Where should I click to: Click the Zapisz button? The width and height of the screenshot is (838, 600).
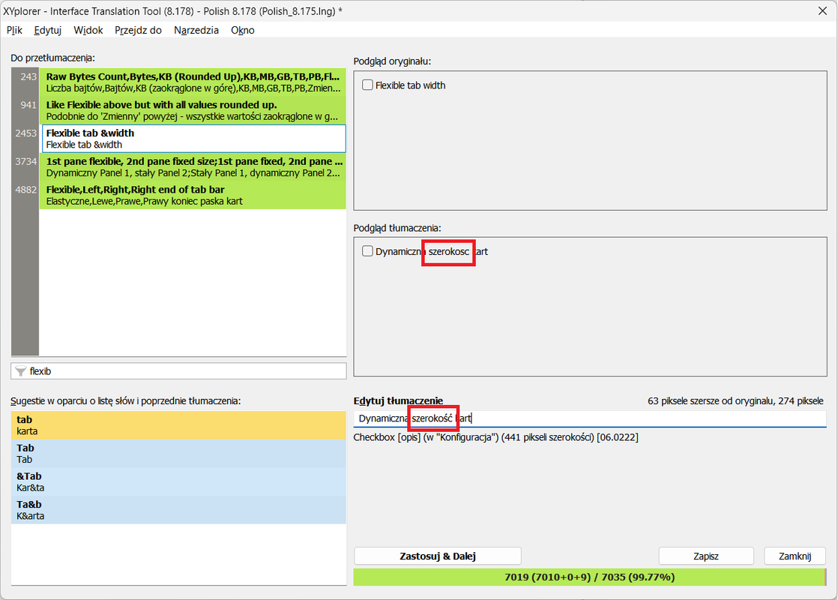tap(706, 556)
